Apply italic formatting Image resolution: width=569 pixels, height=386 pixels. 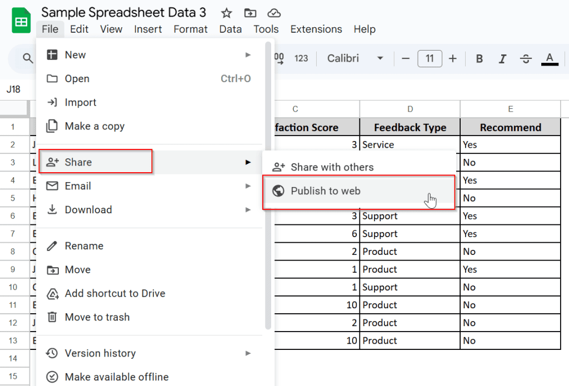(x=502, y=58)
